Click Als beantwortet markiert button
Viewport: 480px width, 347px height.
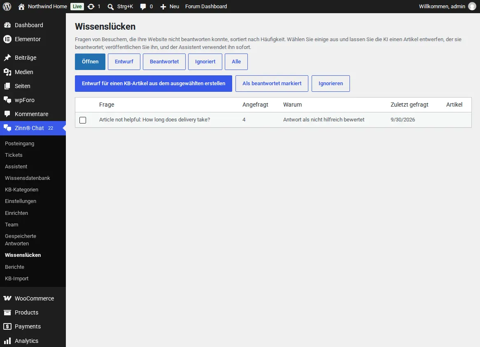point(272,84)
